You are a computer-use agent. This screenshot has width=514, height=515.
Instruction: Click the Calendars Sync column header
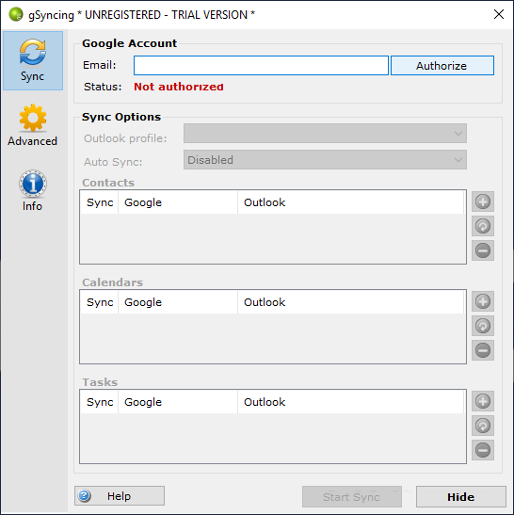pos(100,302)
